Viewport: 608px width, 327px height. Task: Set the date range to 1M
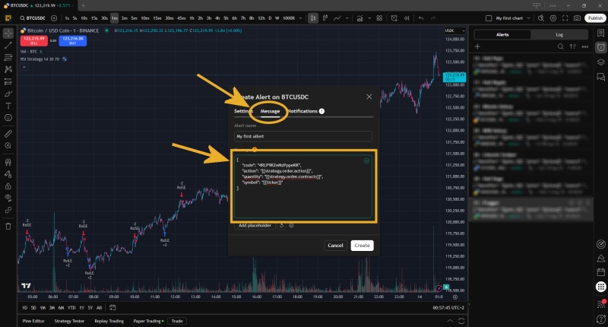43,307
